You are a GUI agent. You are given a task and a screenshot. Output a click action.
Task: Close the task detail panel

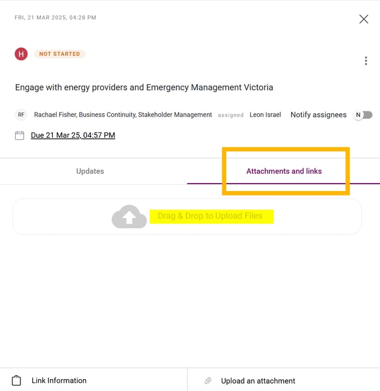click(364, 19)
